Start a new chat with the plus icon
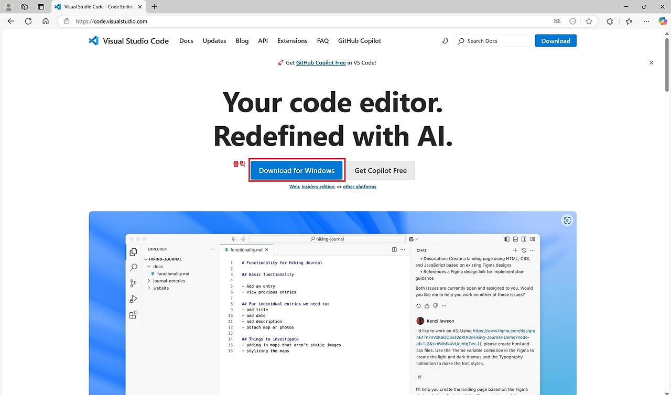This screenshot has height=395, width=671. pyautogui.click(x=515, y=250)
